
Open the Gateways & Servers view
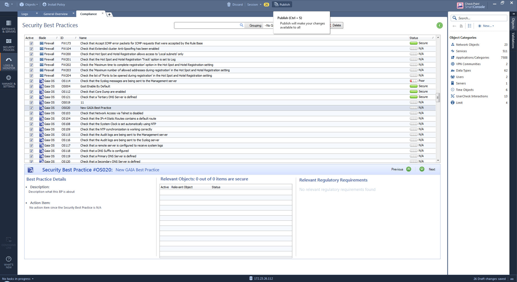click(x=9, y=26)
